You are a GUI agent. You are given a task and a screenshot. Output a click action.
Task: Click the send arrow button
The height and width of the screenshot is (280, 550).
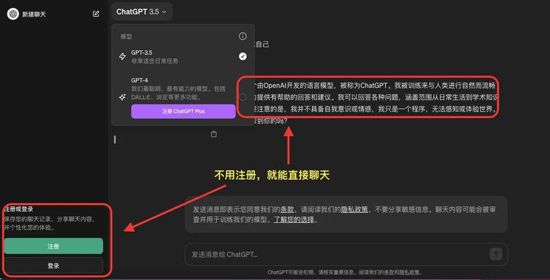click(496, 255)
